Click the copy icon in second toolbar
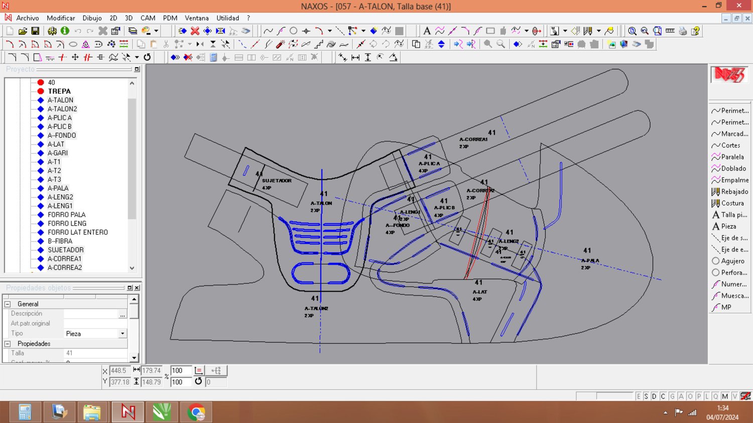The width and height of the screenshot is (753, 423). coord(141,44)
